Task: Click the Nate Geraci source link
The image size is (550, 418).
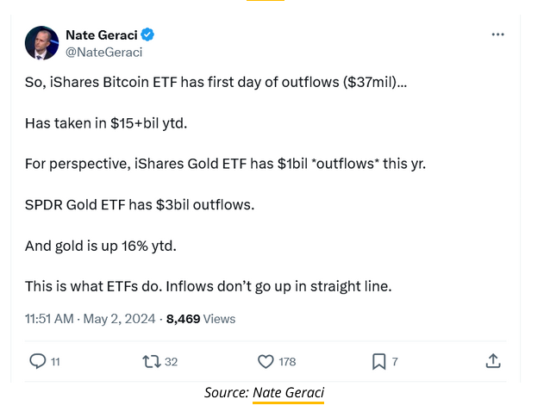Action: 288,393
